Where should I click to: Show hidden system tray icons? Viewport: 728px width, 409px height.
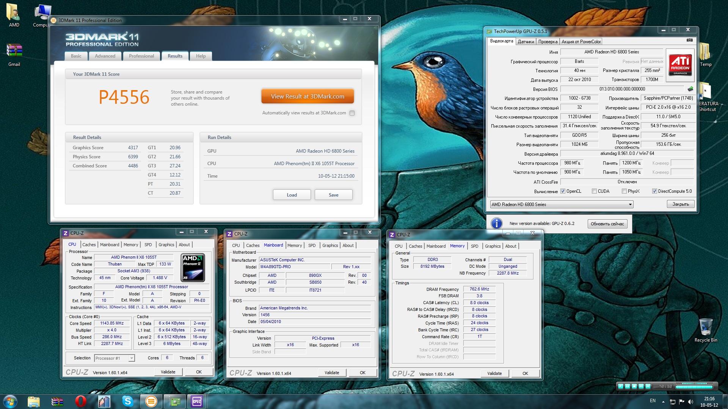(663, 402)
